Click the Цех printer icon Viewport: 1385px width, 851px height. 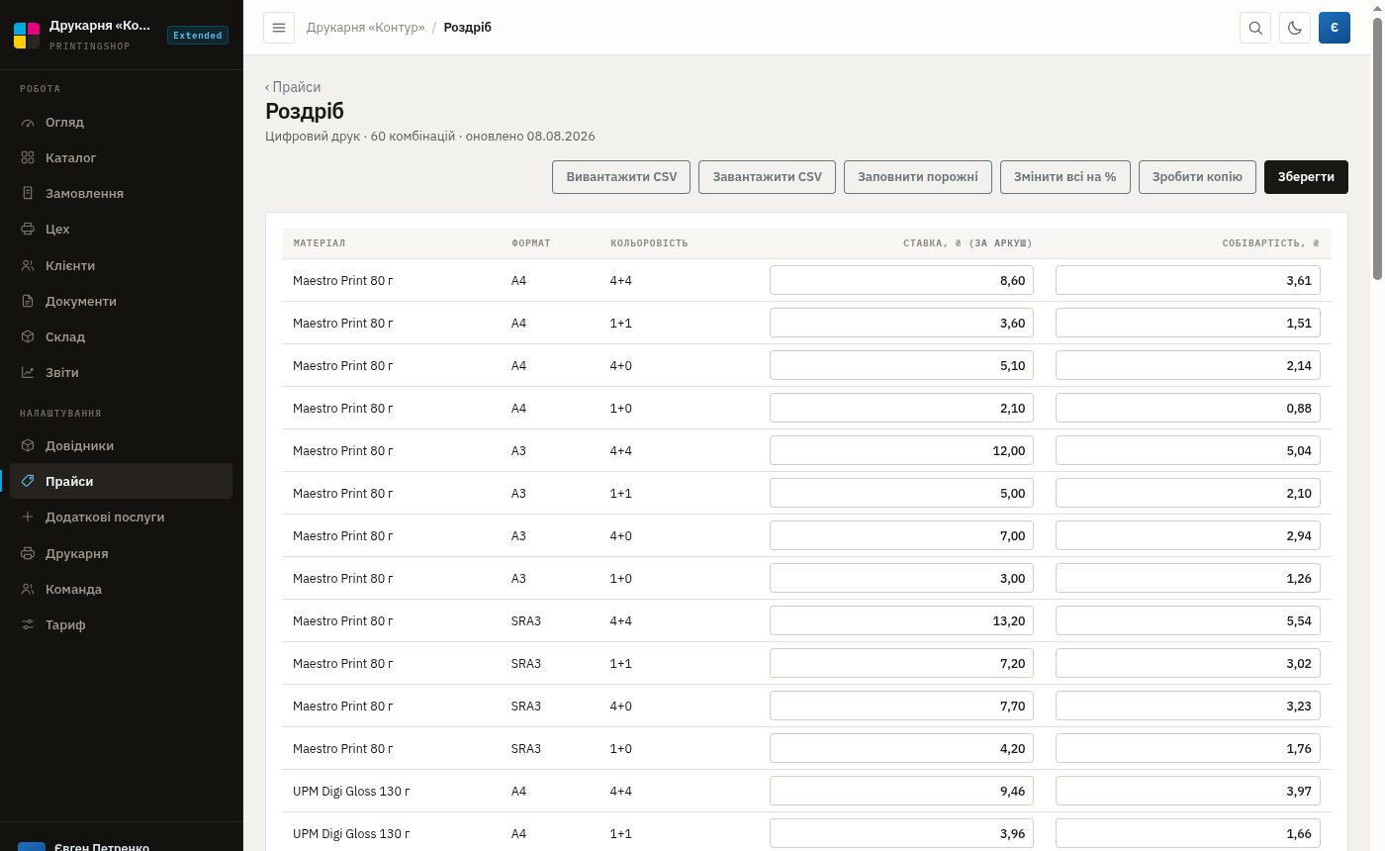point(28,230)
